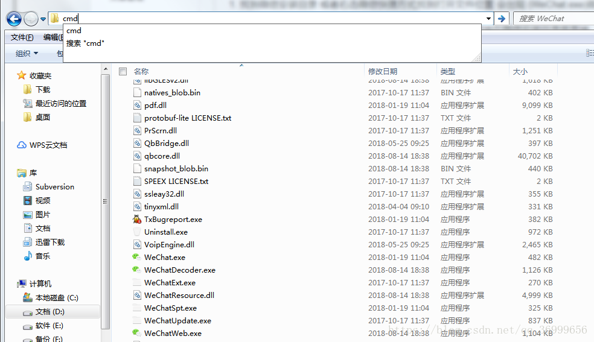Open the 迅雷下载 library

pos(49,242)
